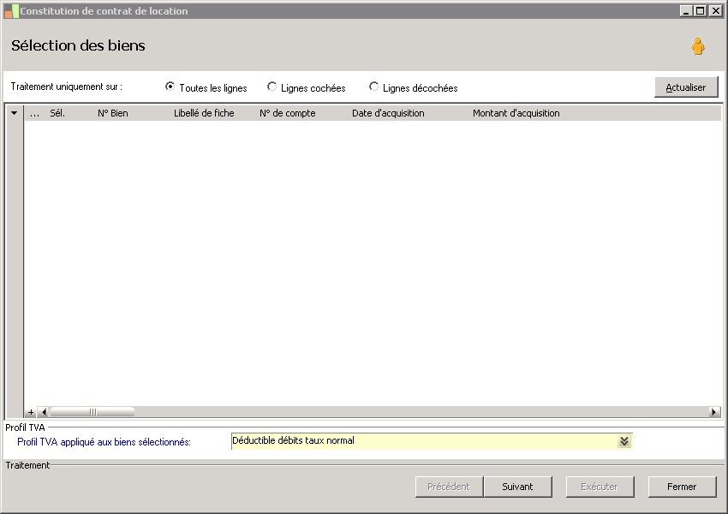Select the 'Toutes les lignes' radio button

[170, 87]
